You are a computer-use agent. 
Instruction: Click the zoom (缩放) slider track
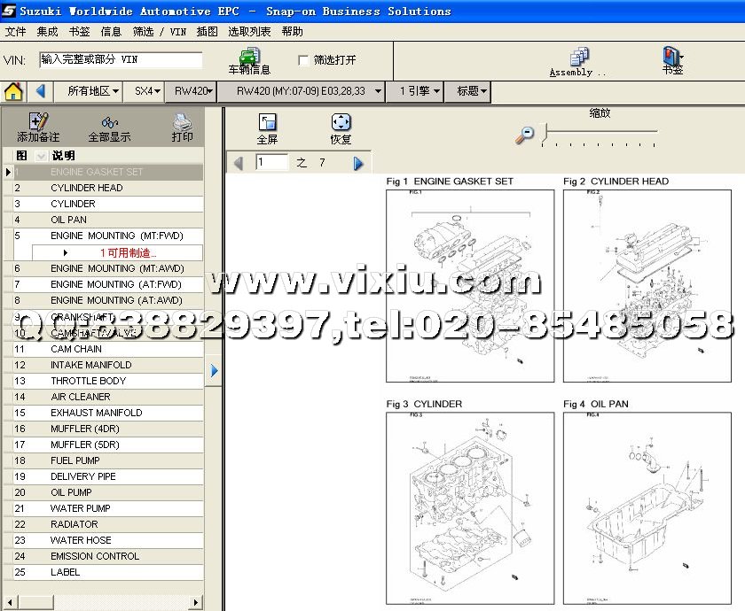click(x=600, y=133)
